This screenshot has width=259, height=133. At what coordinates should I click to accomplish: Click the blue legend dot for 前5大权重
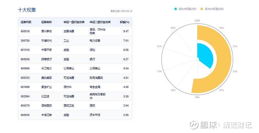175,9
